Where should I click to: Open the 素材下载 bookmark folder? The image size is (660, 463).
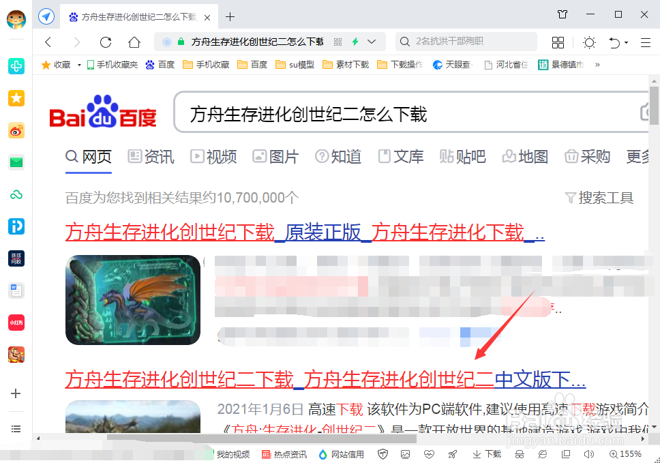point(346,65)
